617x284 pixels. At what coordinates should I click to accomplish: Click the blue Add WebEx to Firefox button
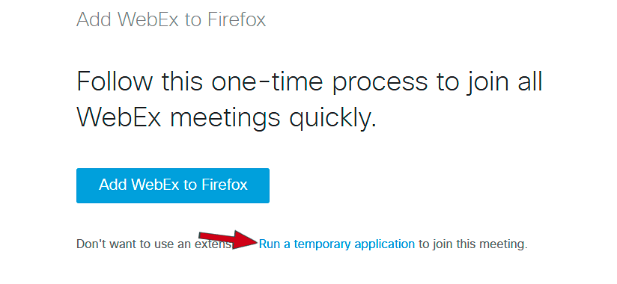point(173,185)
